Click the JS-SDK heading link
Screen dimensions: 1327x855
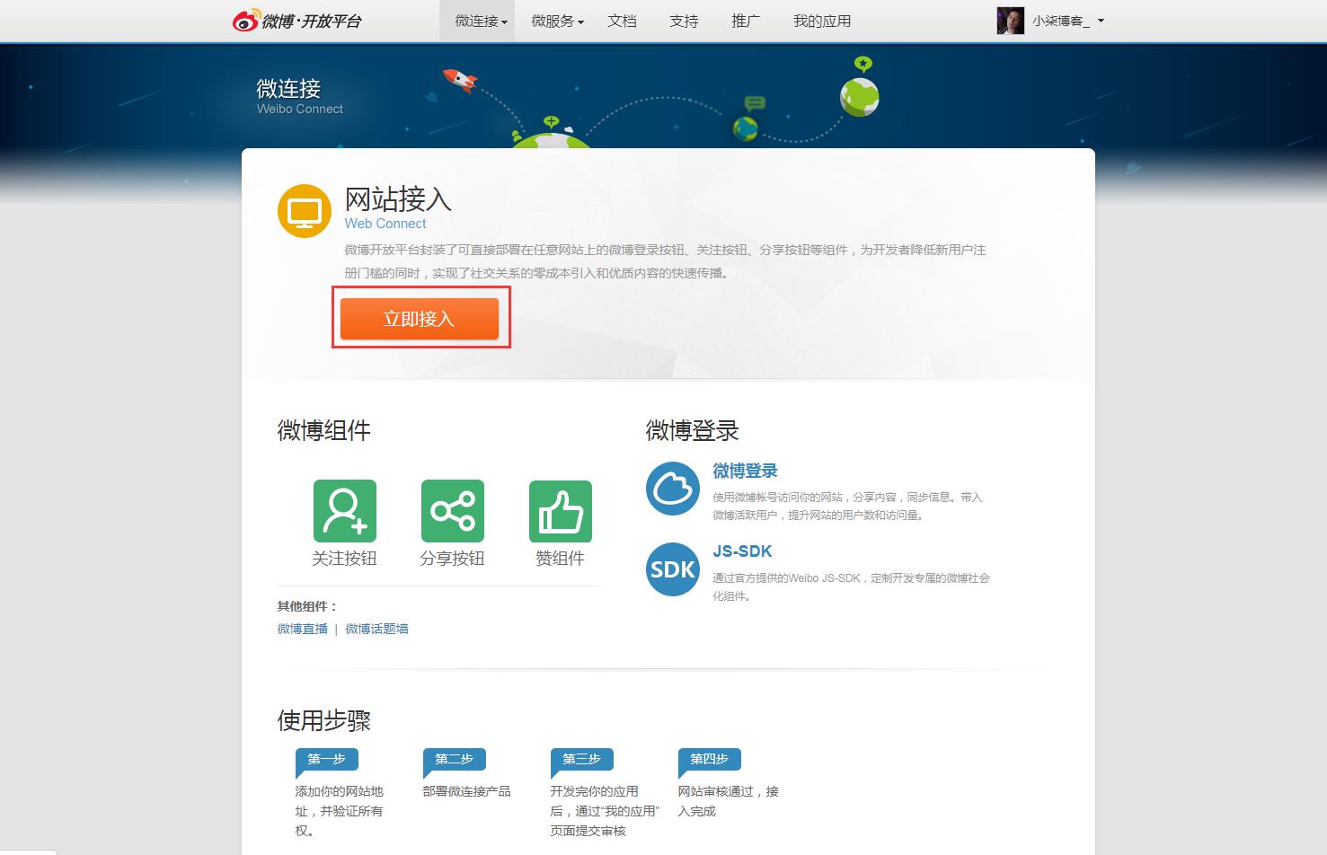tap(742, 551)
